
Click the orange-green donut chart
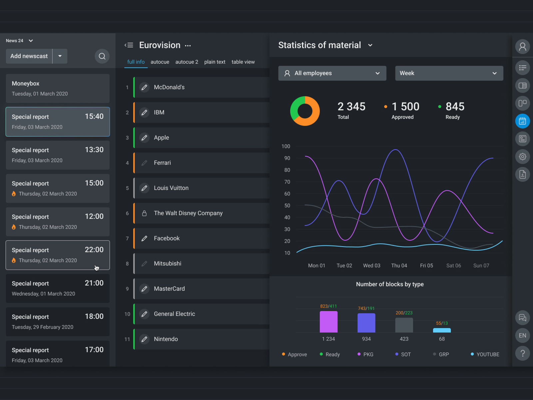(305, 111)
